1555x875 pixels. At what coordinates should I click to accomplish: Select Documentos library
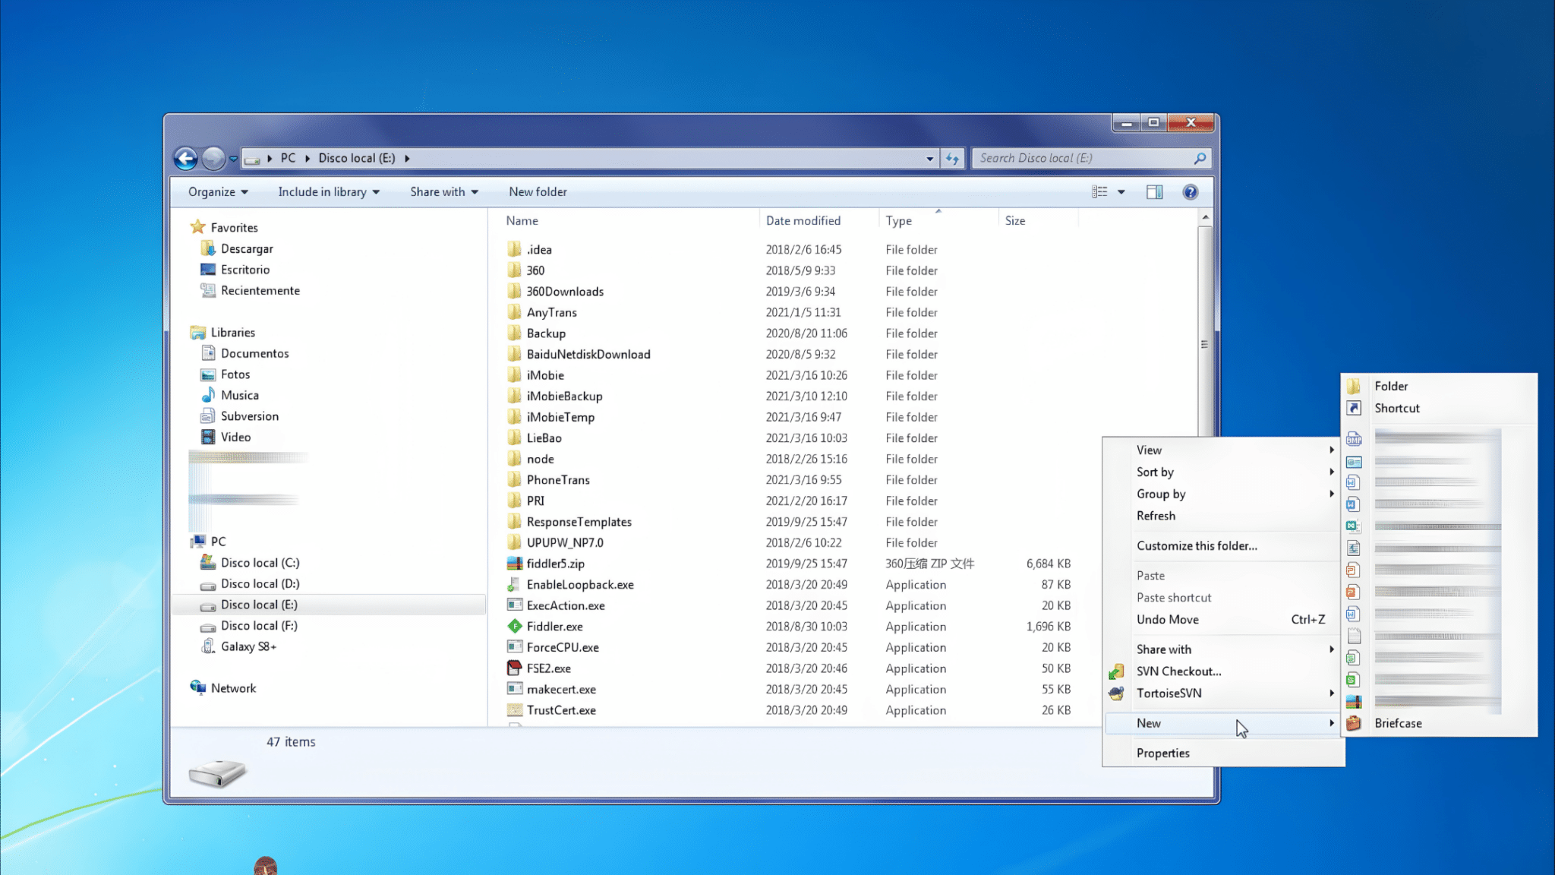coord(254,354)
